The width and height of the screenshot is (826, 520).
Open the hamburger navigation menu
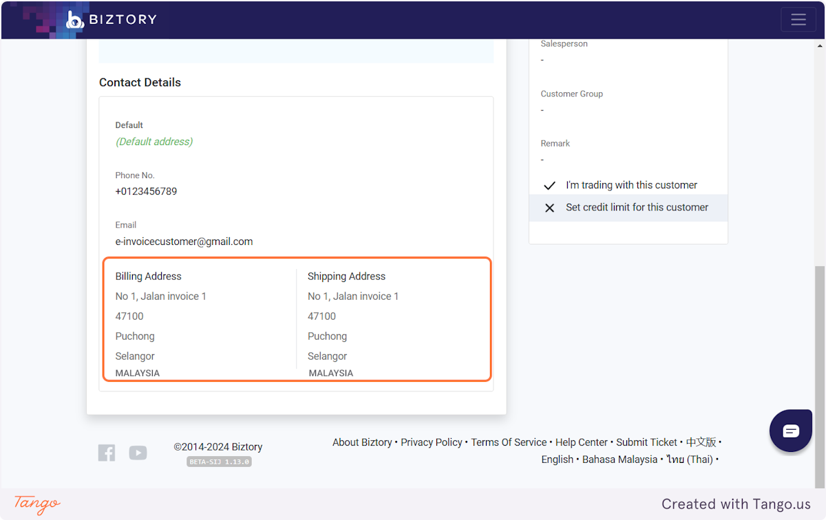pos(798,19)
